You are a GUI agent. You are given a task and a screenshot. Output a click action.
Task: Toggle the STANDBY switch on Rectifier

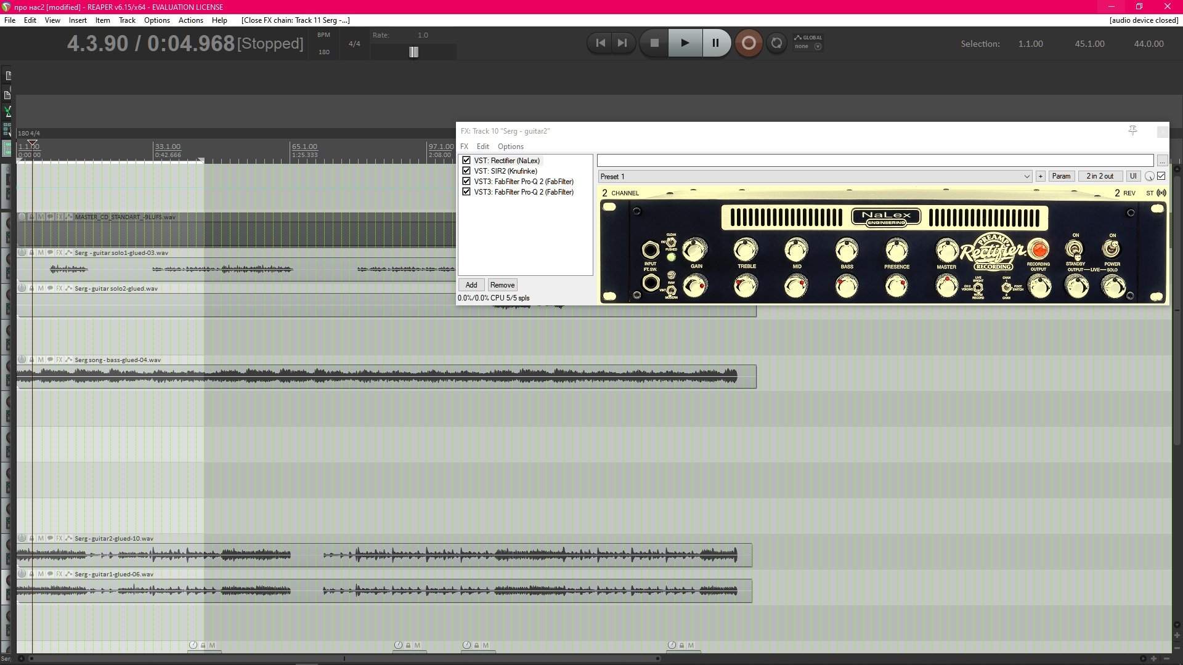[1075, 250]
